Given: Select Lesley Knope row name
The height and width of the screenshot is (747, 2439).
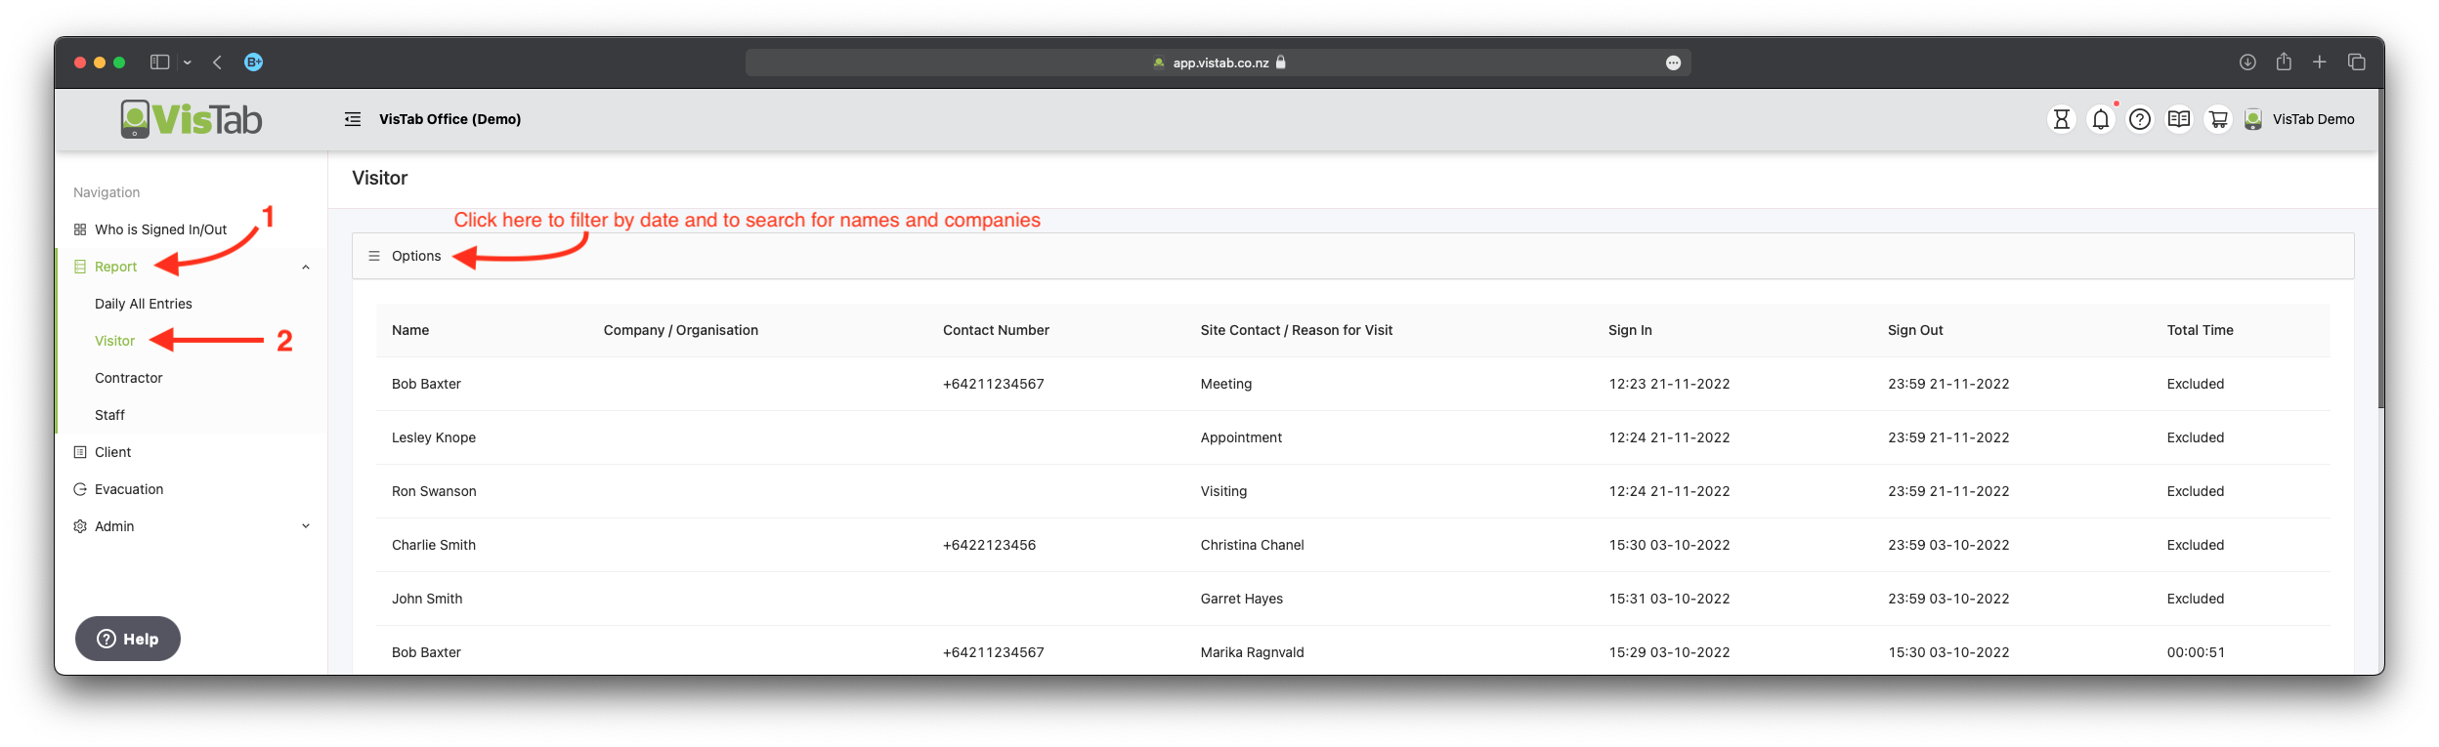Looking at the screenshot, I should [x=434, y=437].
